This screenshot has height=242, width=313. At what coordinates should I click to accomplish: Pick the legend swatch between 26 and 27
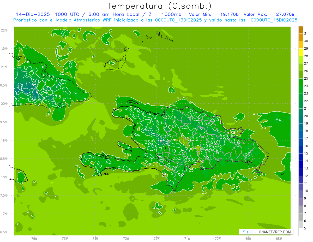301,67
